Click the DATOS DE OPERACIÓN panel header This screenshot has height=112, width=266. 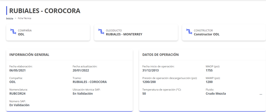[x=161, y=55]
